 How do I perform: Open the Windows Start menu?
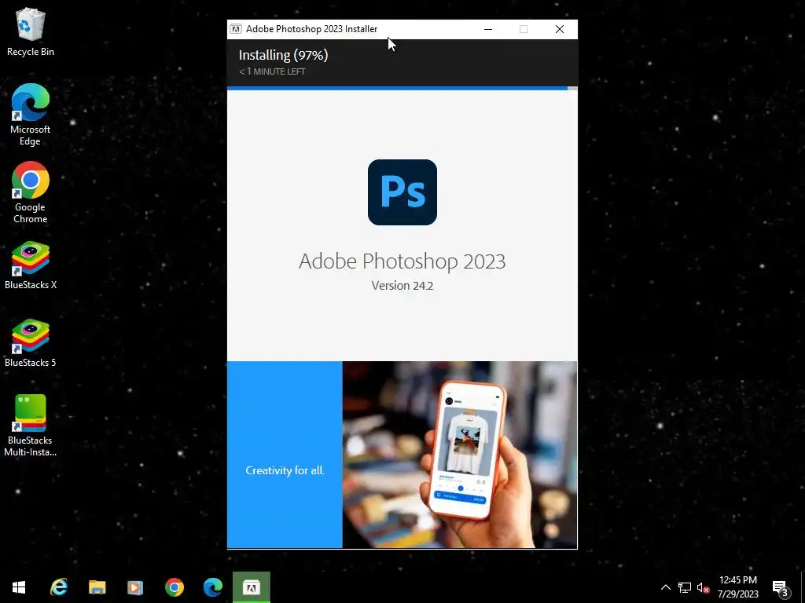tap(19, 587)
